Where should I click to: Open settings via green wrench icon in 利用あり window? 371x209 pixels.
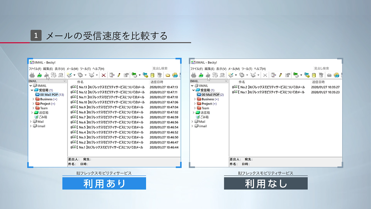[134, 75]
